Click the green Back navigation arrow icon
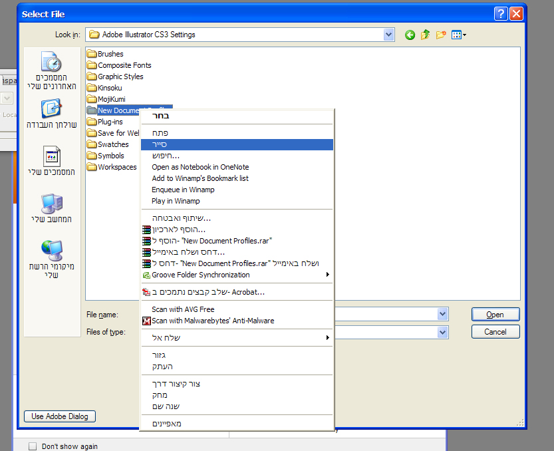Screen dimensions: 554x451 coord(410,35)
